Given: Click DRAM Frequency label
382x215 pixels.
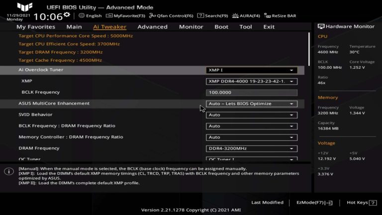Looking at the screenshot, I should pos(39,148).
